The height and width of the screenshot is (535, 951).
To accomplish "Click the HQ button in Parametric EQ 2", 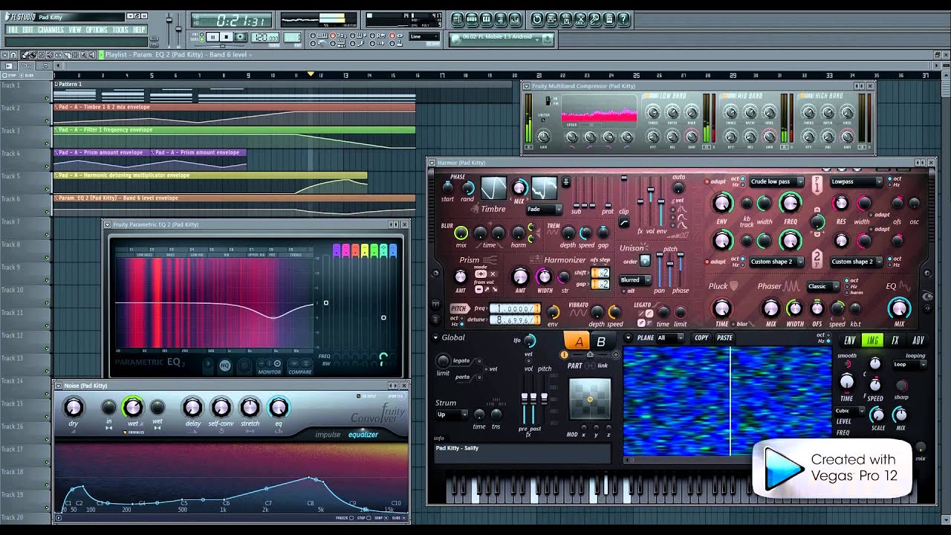I will click(x=224, y=365).
